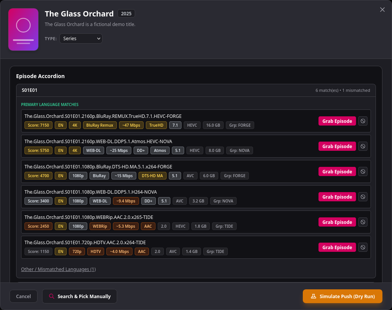This screenshot has height=310, width=392.
Task: Run Simulate Push (Dry Run)
Action: pos(343,296)
